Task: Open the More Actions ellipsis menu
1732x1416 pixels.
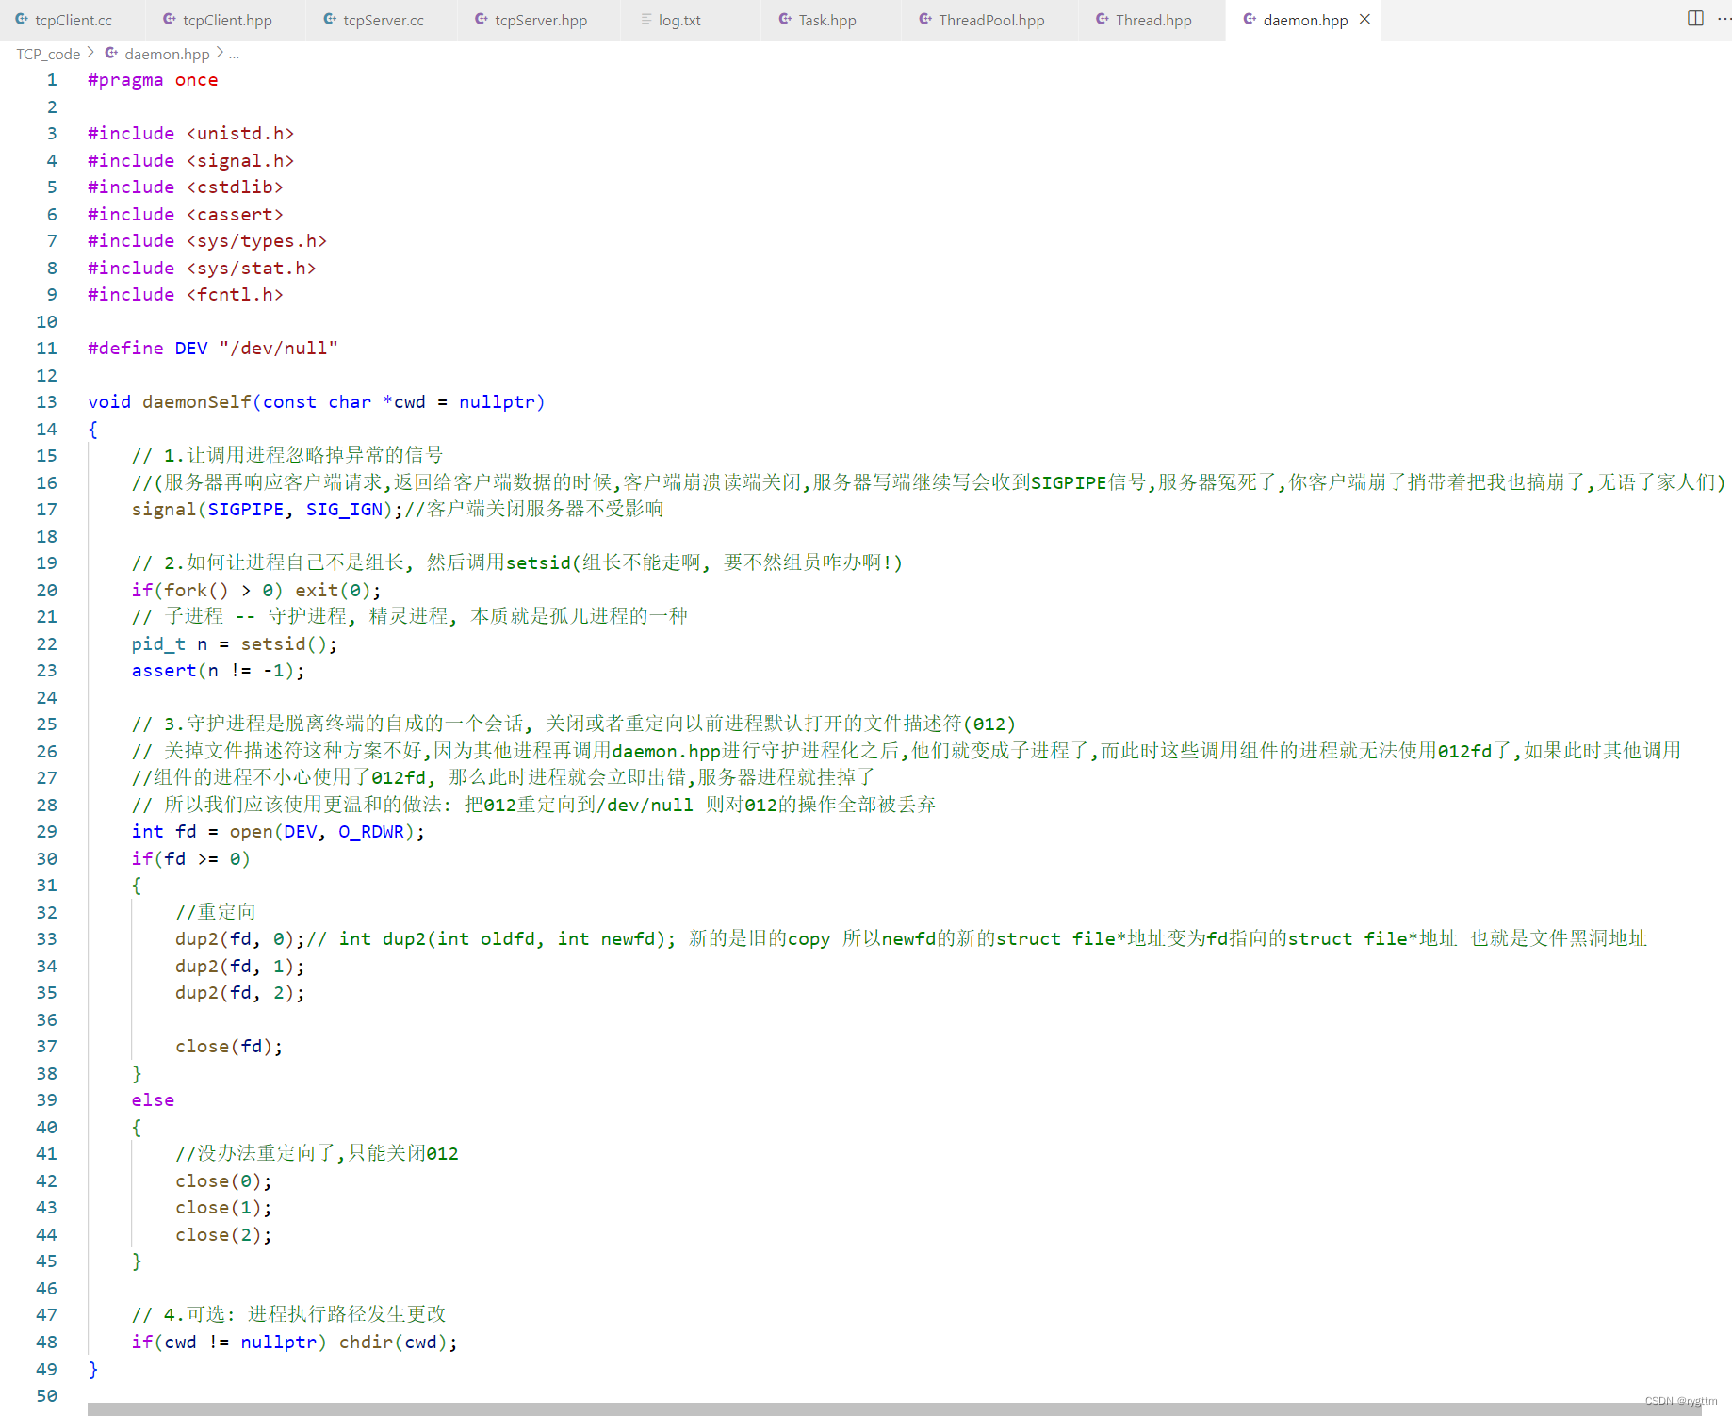Action: pos(1724,19)
